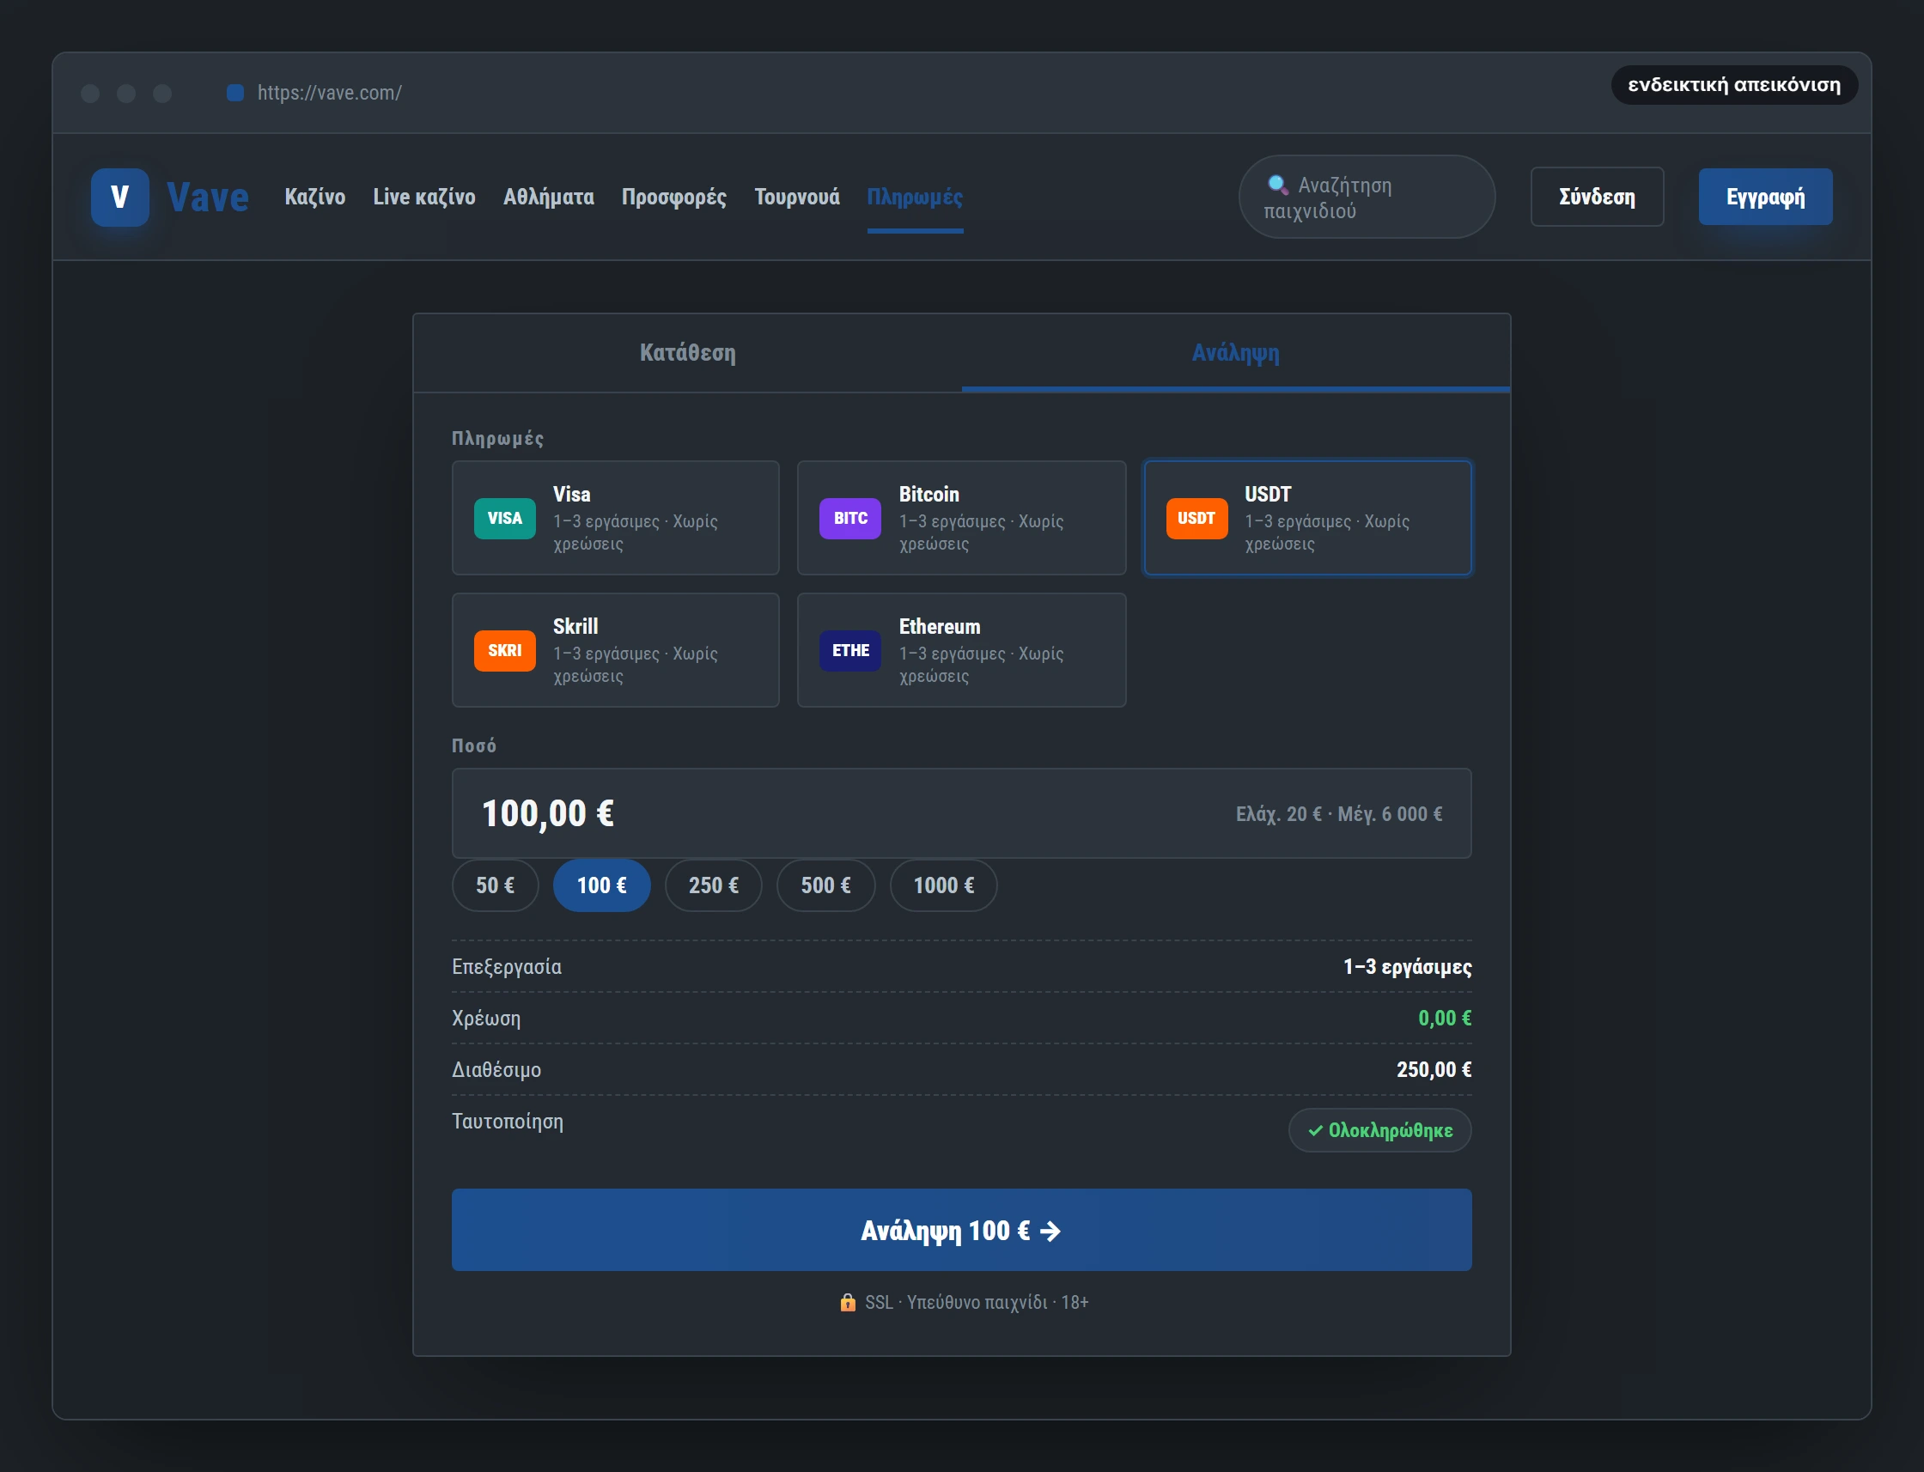Click the Σύνδεση login button
This screenshot has height=1472, width=1924.
click(1597, 198)
